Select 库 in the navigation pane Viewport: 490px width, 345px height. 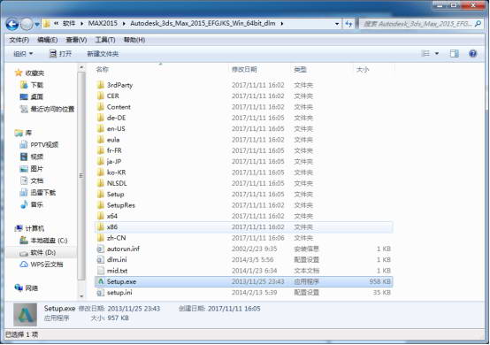[28, 133]
